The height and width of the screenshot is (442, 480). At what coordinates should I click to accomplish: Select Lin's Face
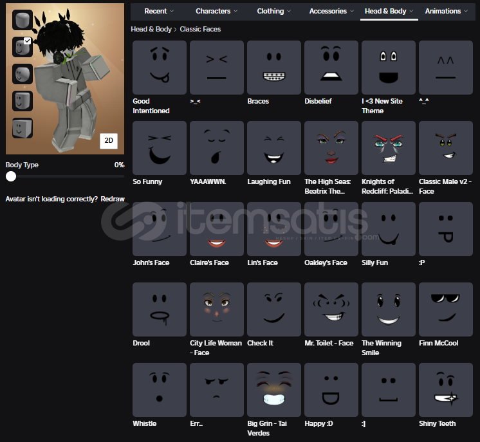(x=274, y=229)
